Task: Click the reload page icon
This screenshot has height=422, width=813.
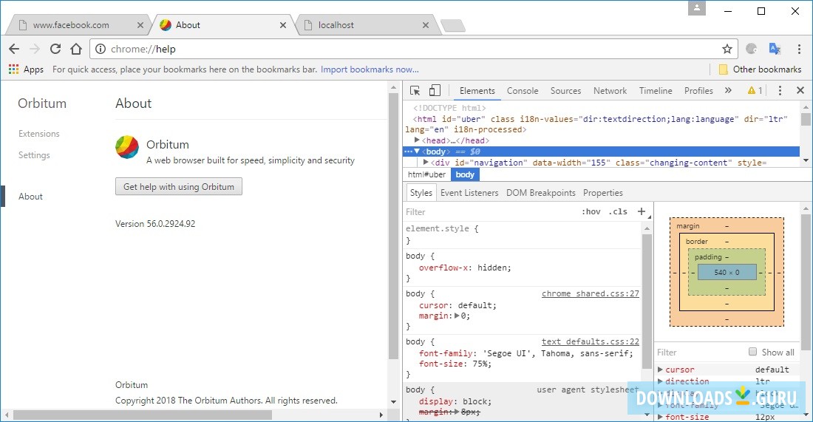Action: 55,50
